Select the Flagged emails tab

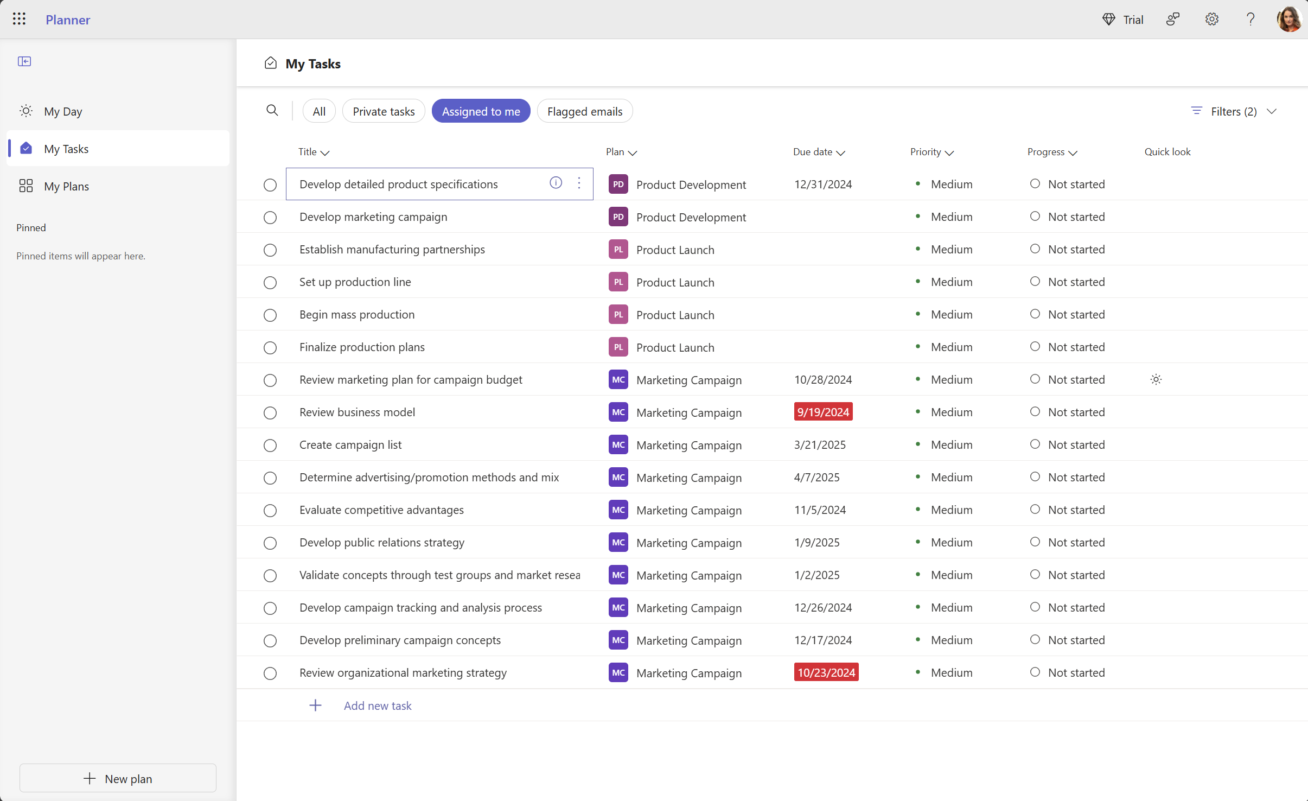point(585,111)
